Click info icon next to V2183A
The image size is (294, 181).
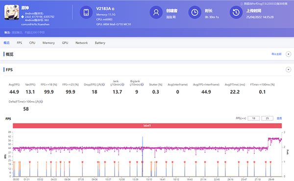pyautogui.click(x=113, y=9)
